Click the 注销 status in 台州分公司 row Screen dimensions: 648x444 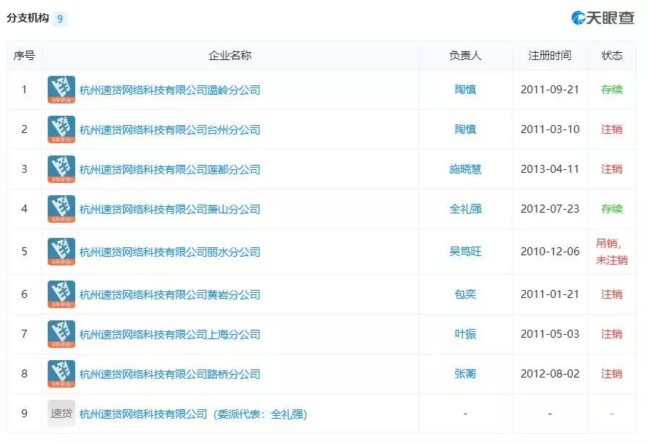click(x=612, y=129)
